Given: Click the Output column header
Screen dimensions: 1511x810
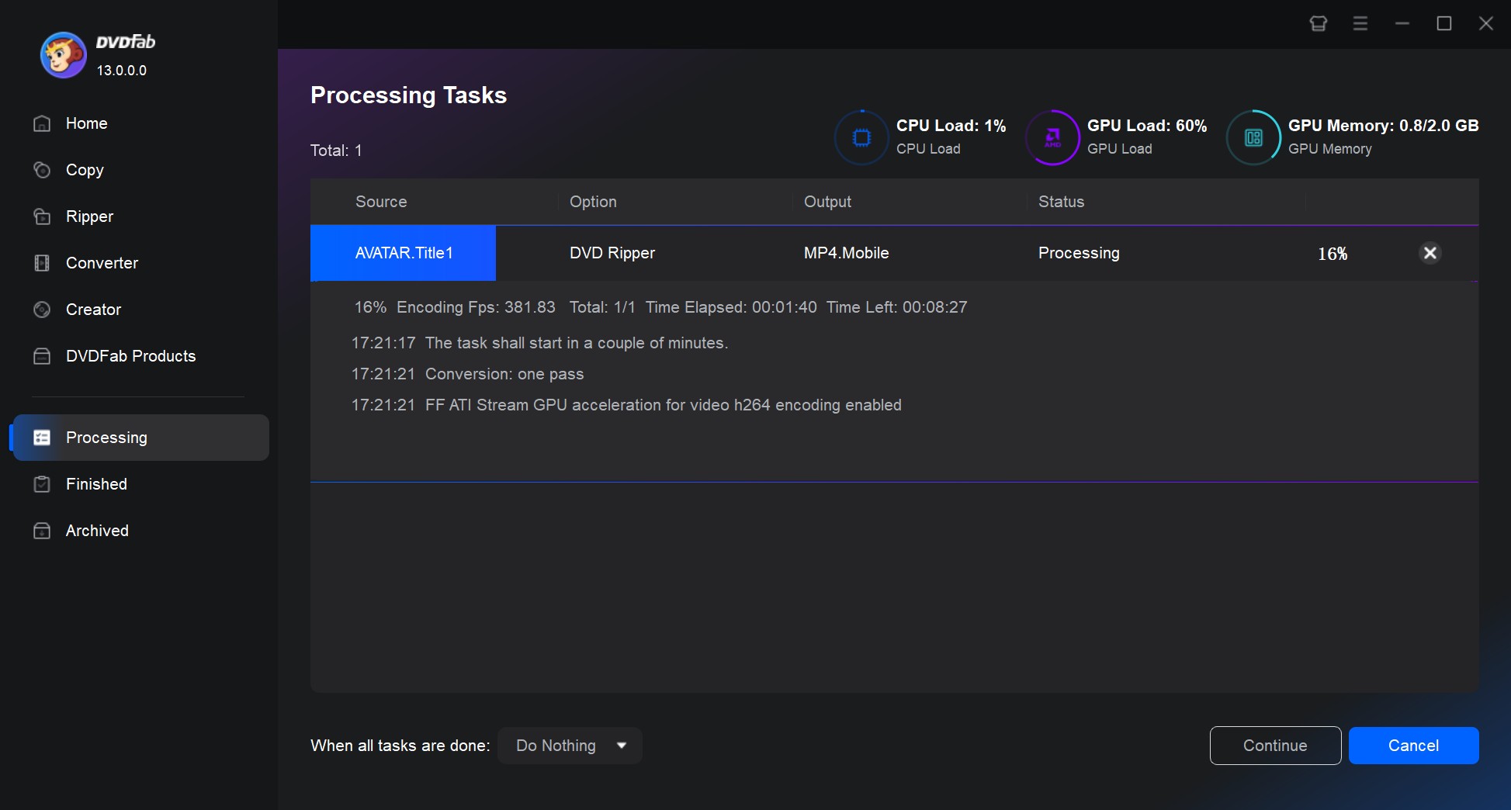Looking at the screenshot, I should pos(827,202).
